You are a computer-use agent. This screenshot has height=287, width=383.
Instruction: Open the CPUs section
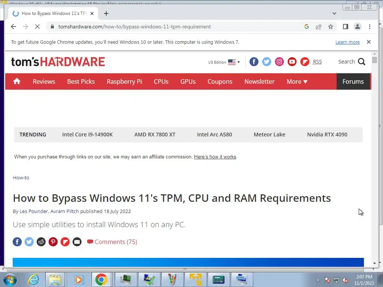161,81
